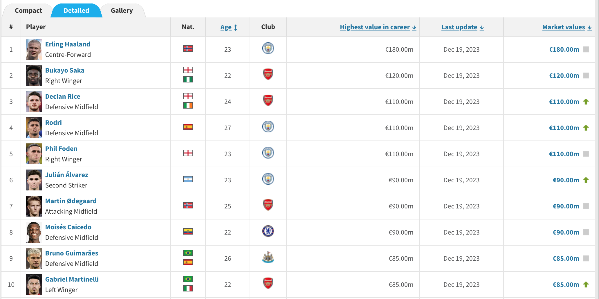Click Ecuador flag in Moisés Caicedo's row

[x=188, y=231]
